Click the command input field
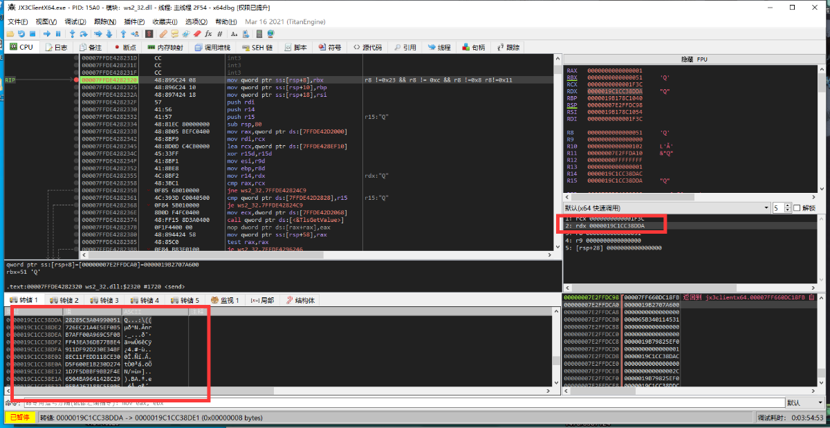Viewport: 830px width, 428px height. tap(403, 402)
